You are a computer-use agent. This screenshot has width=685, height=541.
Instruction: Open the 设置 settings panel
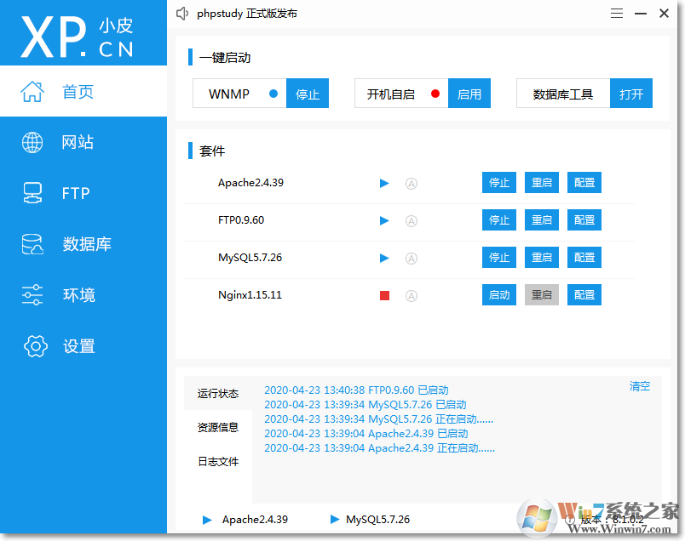click(x=79, y=346)
